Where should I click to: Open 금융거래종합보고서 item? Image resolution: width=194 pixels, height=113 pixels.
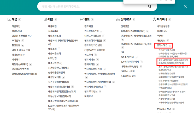pos(167,95)
